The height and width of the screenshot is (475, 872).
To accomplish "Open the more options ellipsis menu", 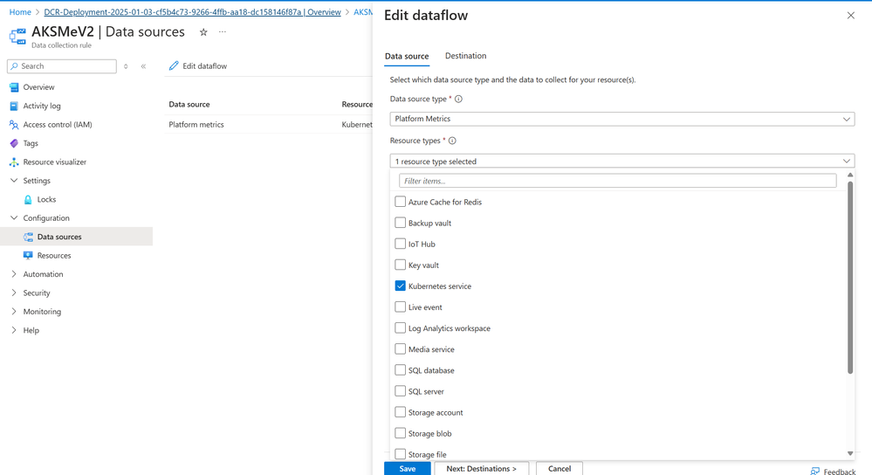I will click(223, 31).
